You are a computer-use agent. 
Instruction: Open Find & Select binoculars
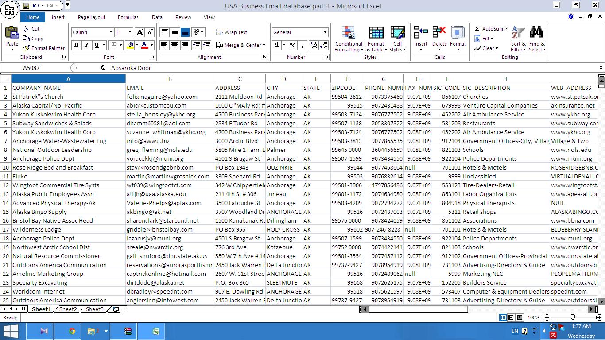(x=537, y=39)
